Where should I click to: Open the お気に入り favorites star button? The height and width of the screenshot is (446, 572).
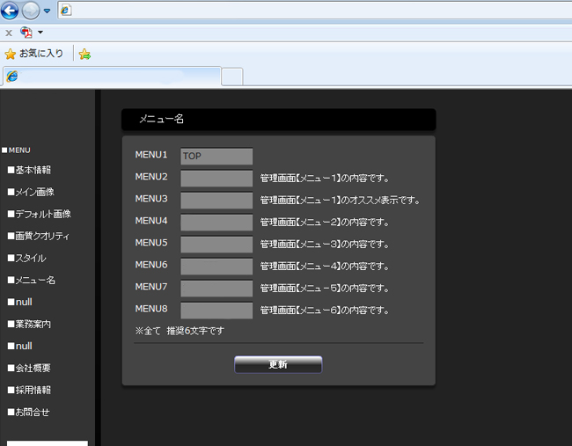[x=34, y=54]
